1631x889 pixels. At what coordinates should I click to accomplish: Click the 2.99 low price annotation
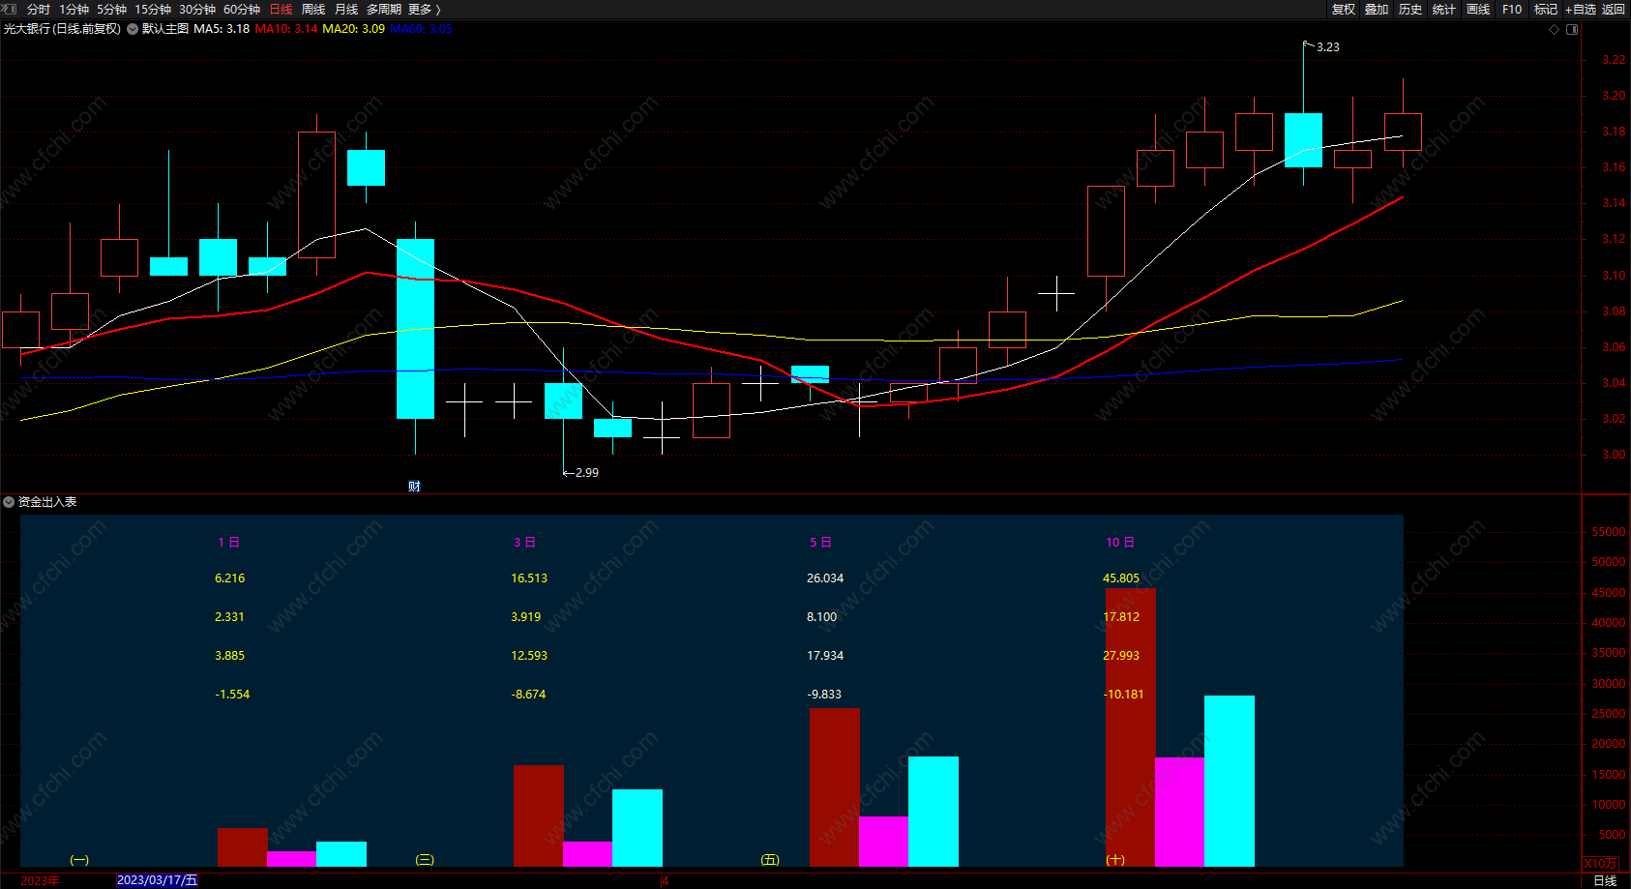(587, 472)
